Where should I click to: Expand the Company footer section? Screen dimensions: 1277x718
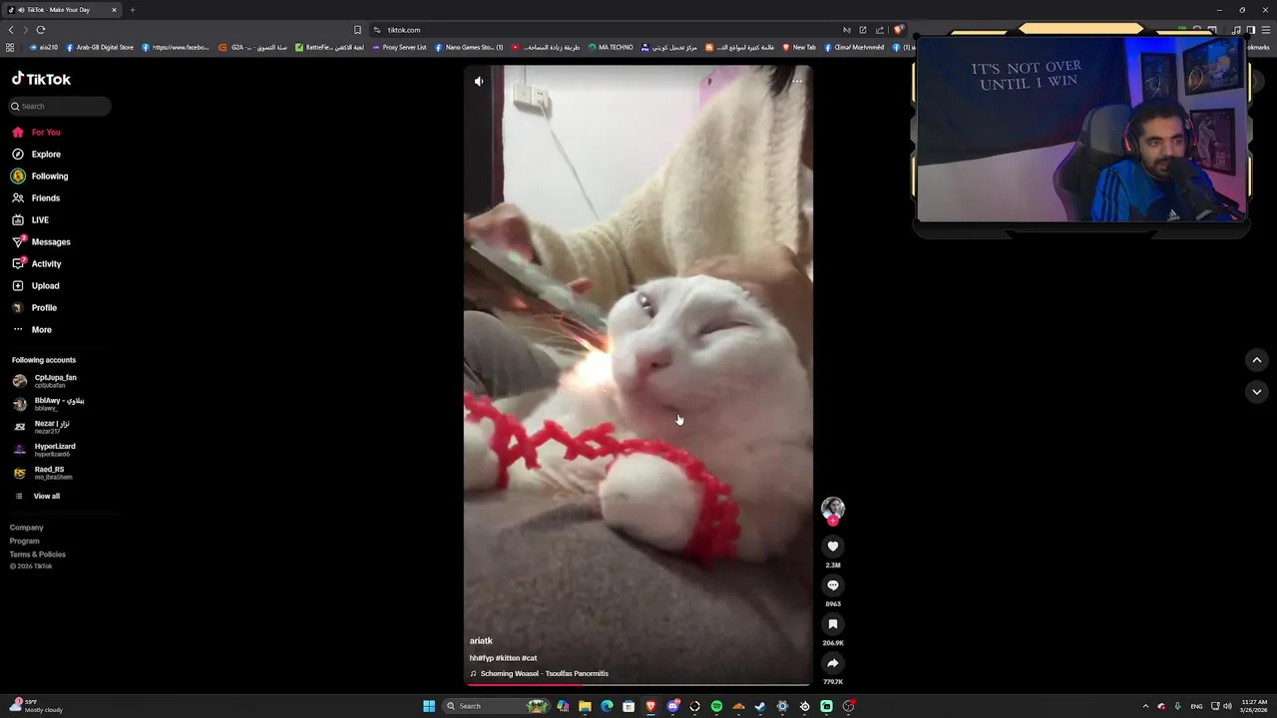point(26,528)
